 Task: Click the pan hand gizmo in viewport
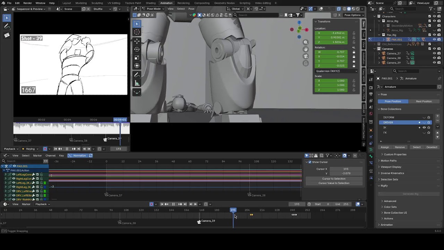point(306,49)
